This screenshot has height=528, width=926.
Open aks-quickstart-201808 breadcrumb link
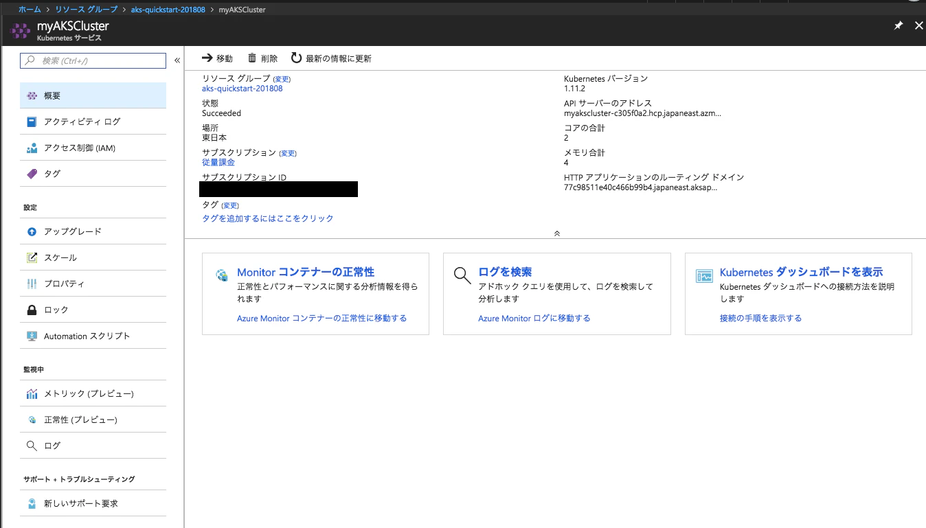pos(168,10)
